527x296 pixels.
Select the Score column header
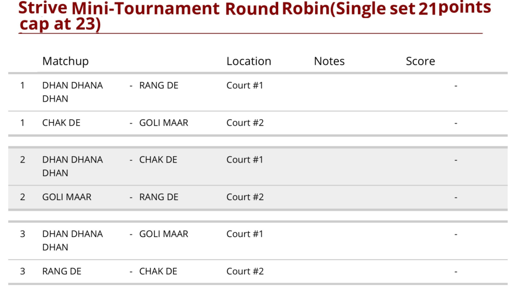click(420, 61)
